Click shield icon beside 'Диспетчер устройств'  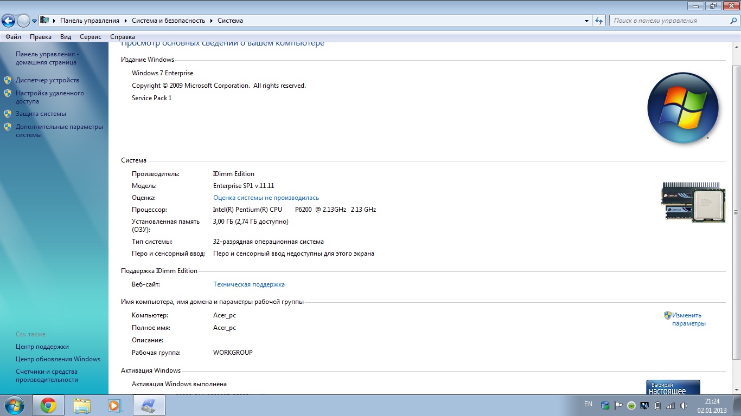(x=8, y=80)
